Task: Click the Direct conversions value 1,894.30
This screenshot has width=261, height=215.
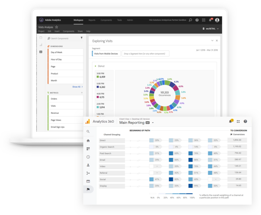Action: click(x=237, y=140)
